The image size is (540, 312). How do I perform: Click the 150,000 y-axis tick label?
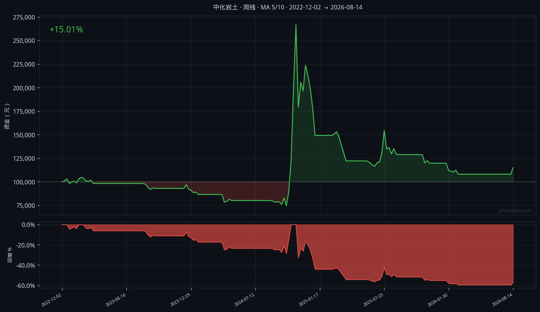tap(24, 135)
